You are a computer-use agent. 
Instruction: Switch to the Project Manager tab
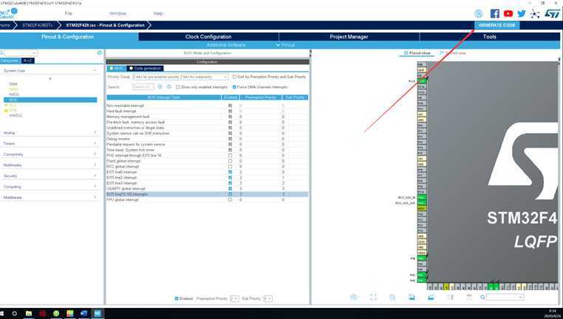349,37
